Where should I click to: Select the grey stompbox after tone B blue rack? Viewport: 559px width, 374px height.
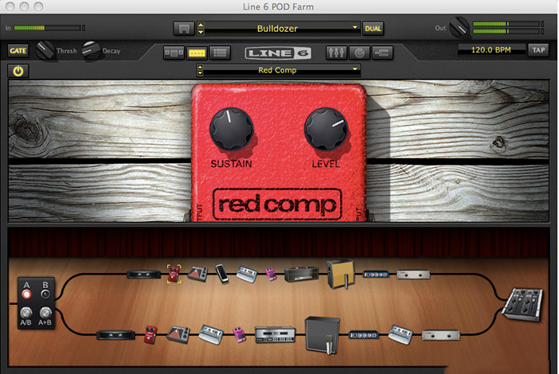tap(401, 334)
